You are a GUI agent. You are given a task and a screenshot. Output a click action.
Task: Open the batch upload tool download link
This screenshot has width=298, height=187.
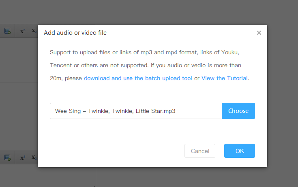(x=138, y=78)
